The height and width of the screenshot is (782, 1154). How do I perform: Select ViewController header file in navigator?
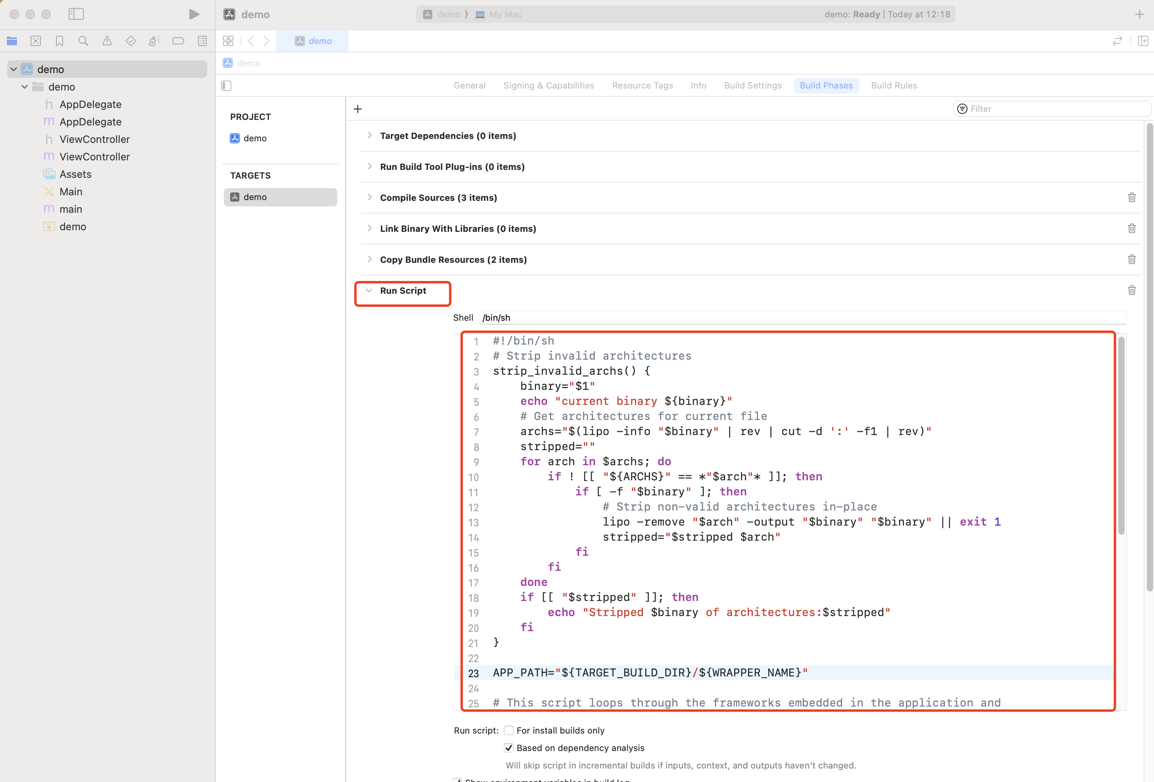pos(94,139)
